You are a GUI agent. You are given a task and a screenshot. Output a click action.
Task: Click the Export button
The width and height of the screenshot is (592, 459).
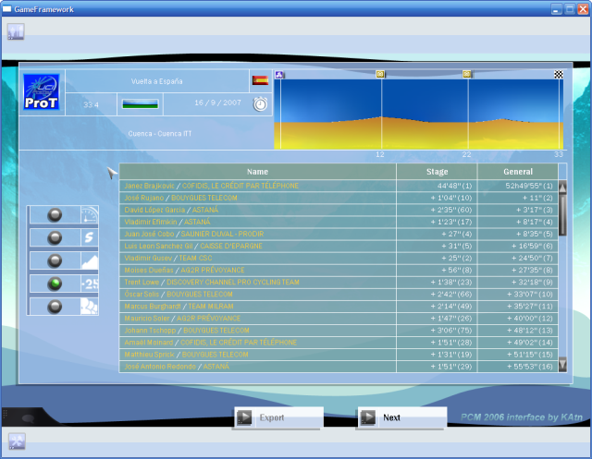point(277,417)
